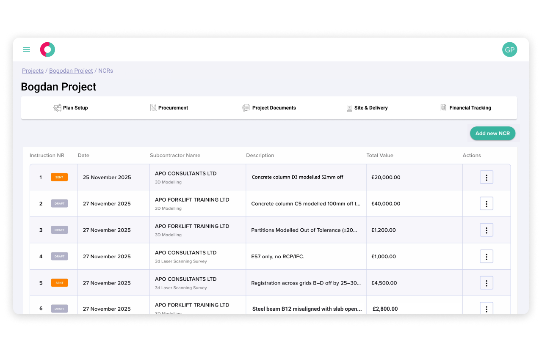The image size is (542, 353).
Task: Click the orange SENT badge on row 1
Action: (59, 177)
